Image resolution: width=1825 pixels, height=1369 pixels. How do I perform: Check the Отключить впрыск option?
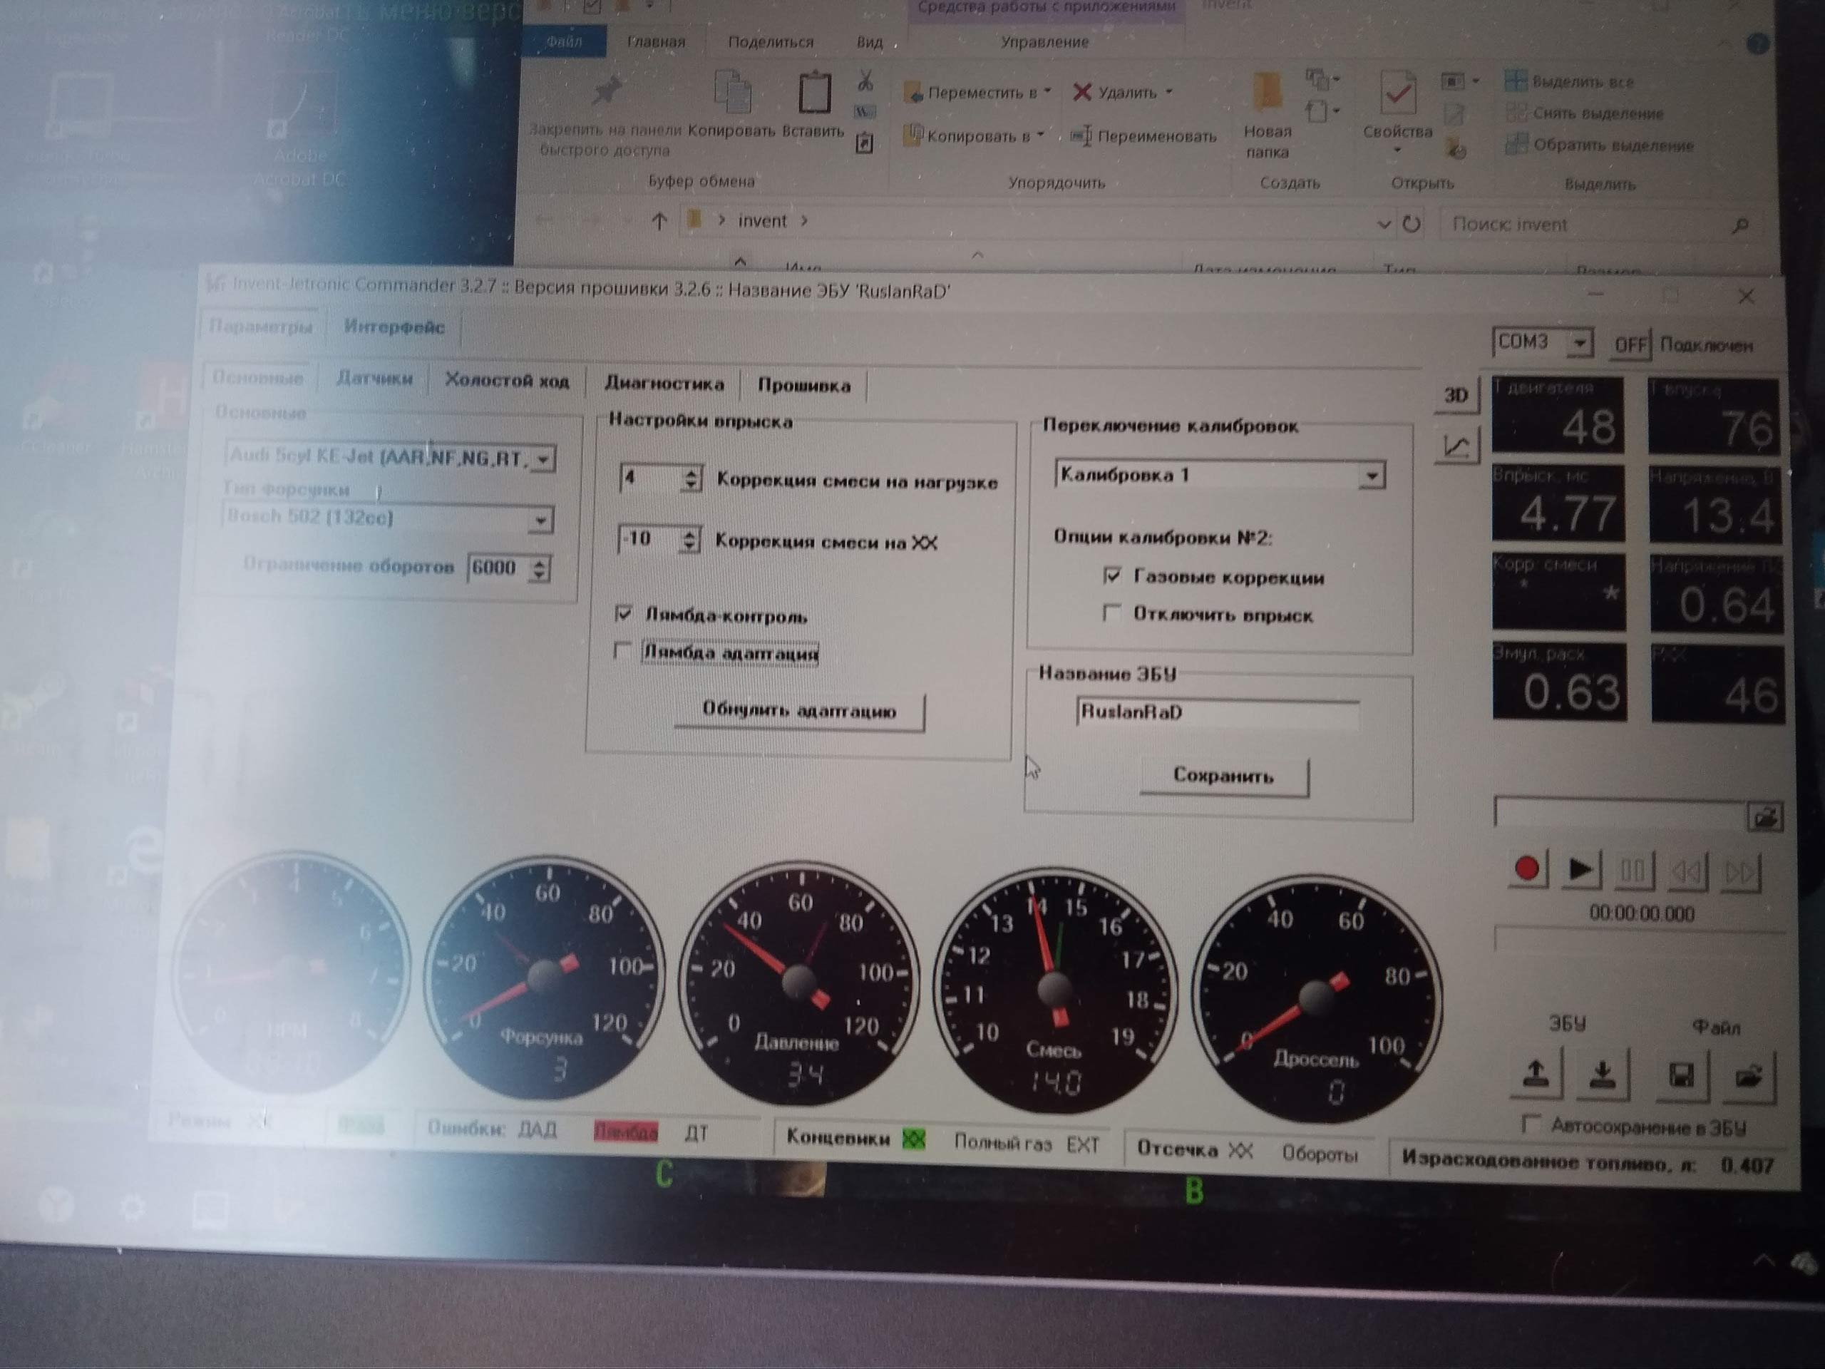(x=1111, y=612)
